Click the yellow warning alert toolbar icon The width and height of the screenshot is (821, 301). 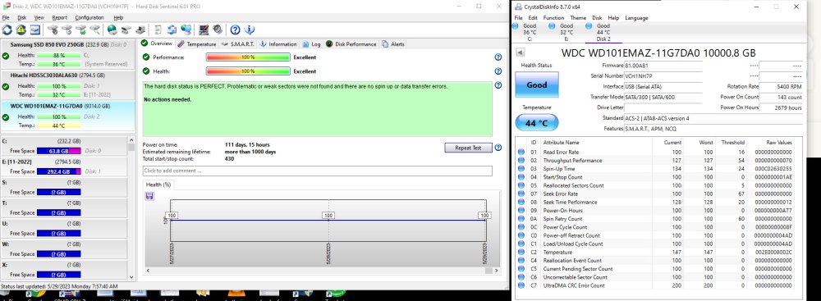21,30
